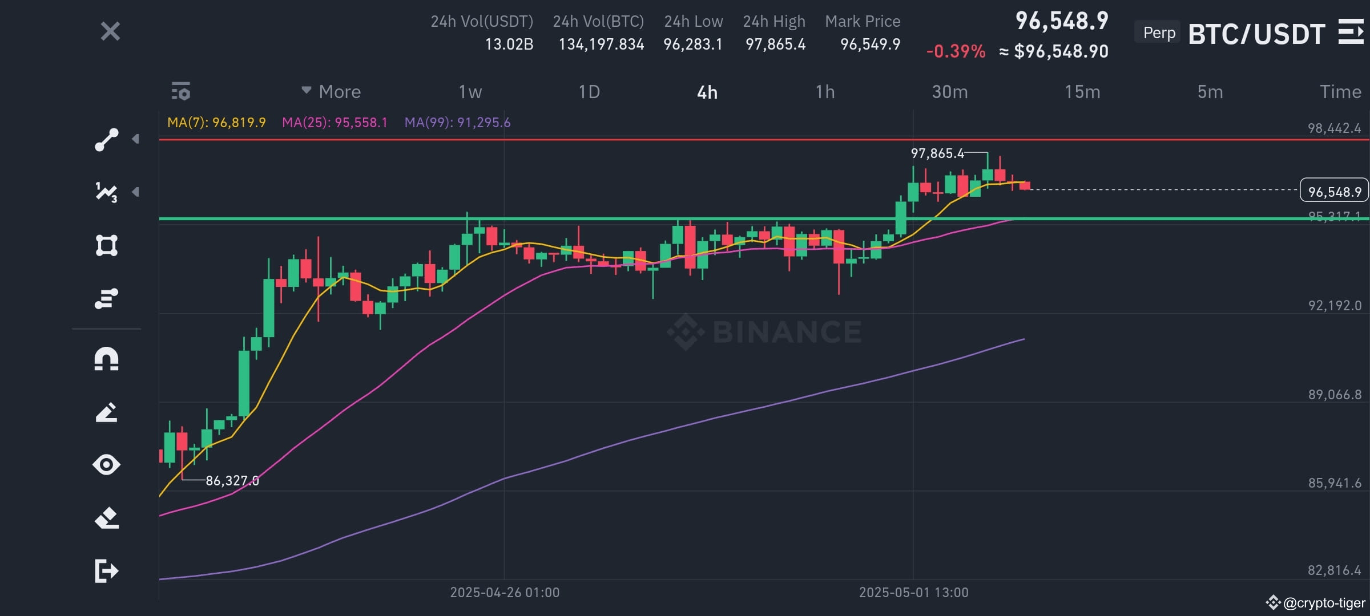
Task: Open chart indicator settings icon
Action: point(181,91)
